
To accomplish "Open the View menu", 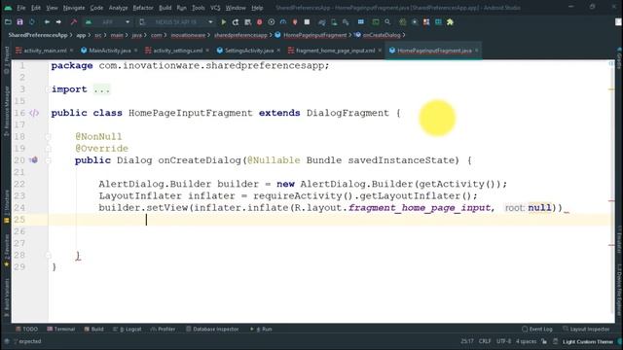I will point(52,8).
